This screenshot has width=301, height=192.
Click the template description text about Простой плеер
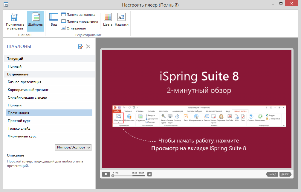[x=45, y=163]
